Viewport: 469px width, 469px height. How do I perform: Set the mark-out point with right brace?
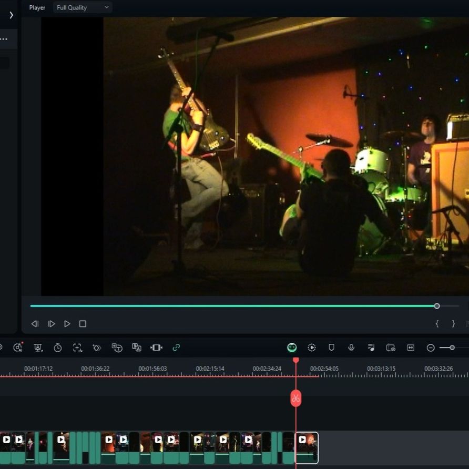click(453, 324)
